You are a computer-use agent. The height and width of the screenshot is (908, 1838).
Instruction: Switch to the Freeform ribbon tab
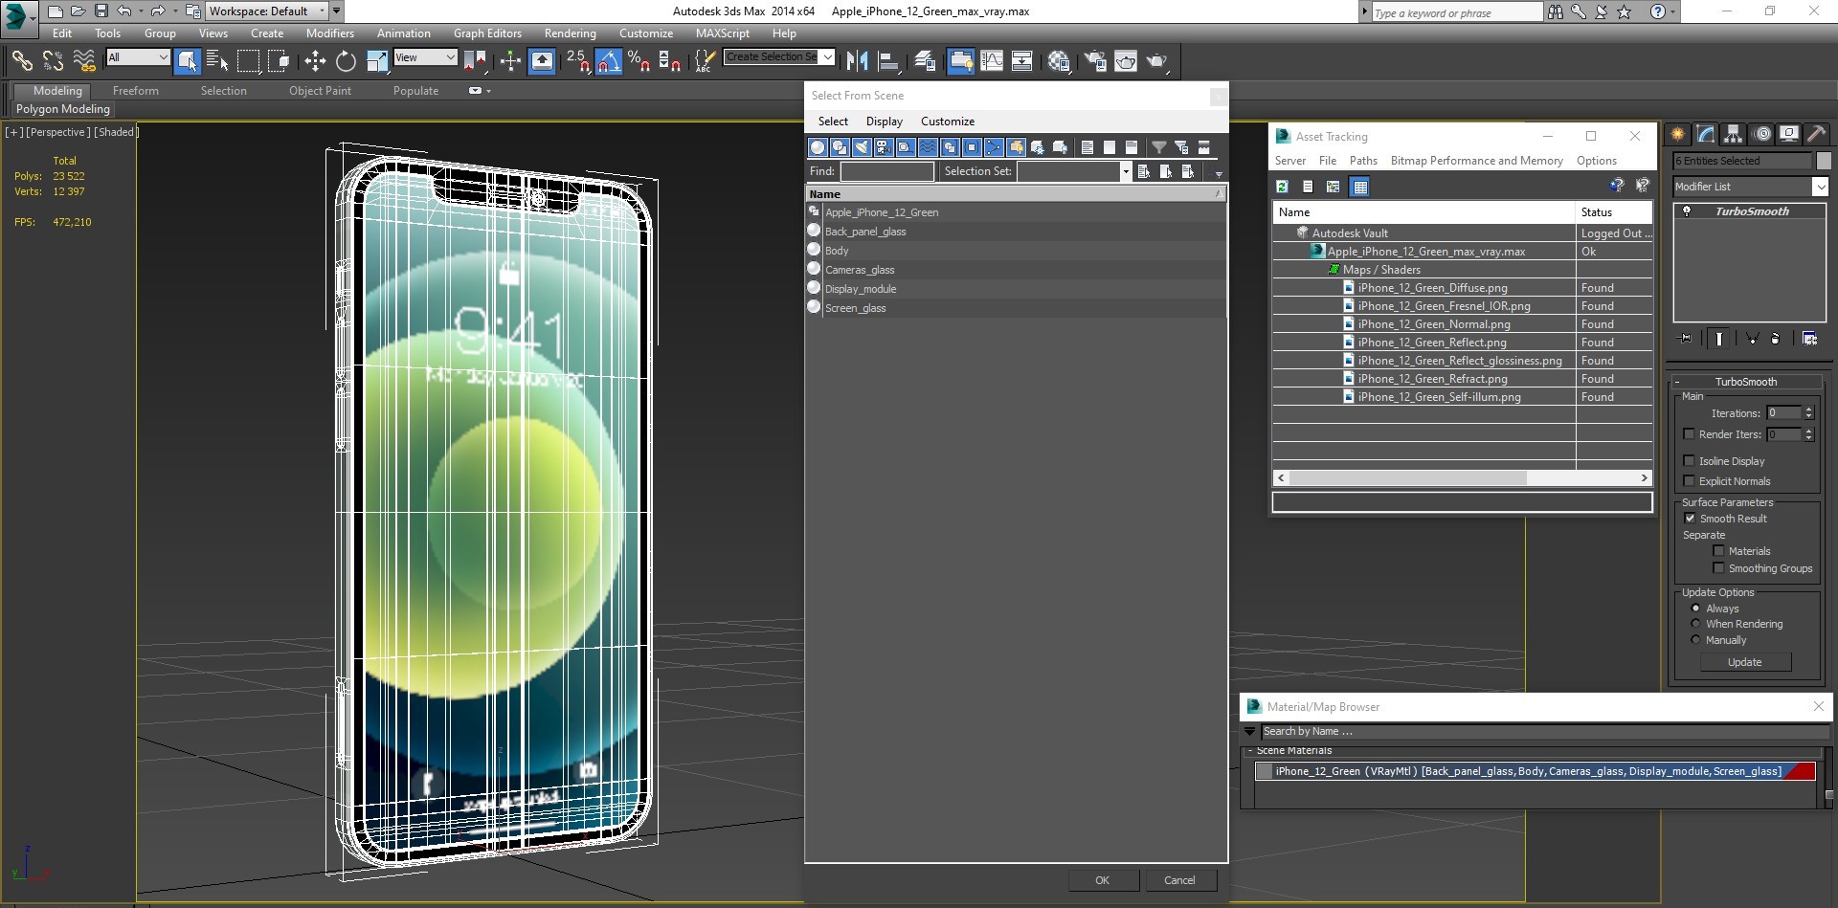pyautogui.click(x=135, y=91)
